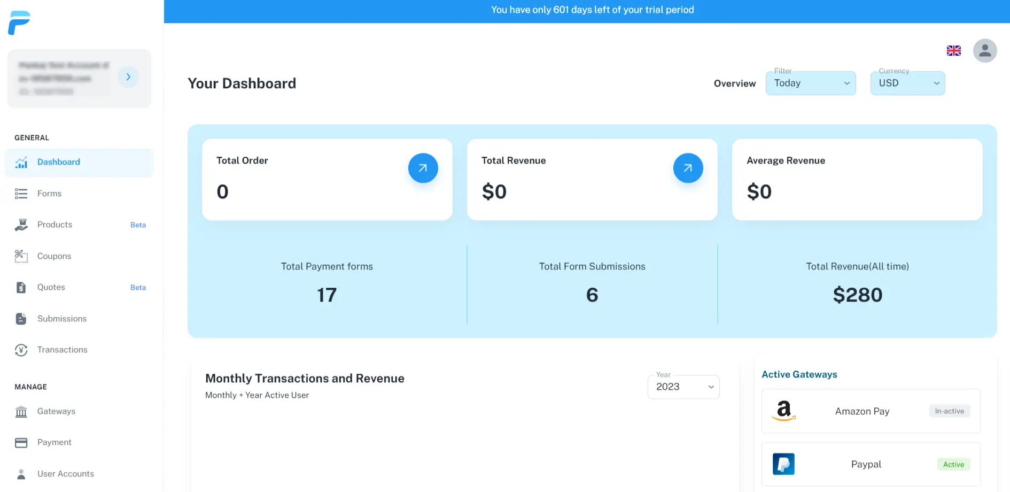Click the Gateways bank icon
1010x492 pixels.
click(21, 411)
